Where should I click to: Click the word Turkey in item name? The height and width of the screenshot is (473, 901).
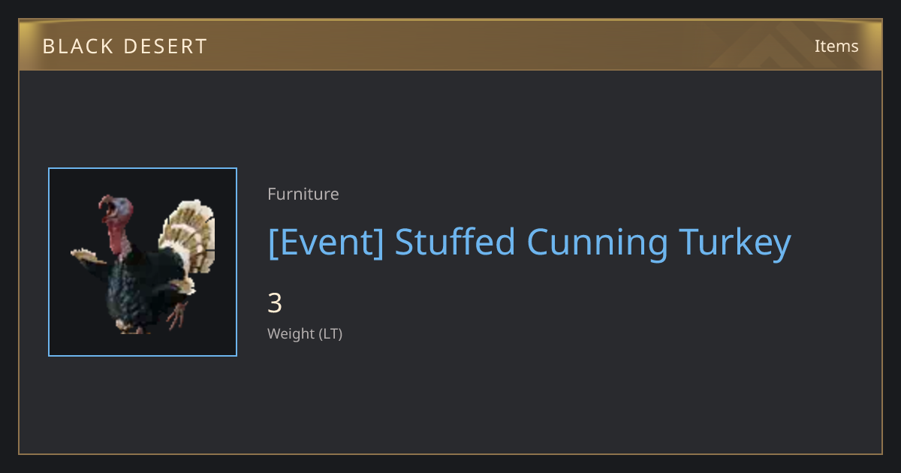(x=735, y=243)
